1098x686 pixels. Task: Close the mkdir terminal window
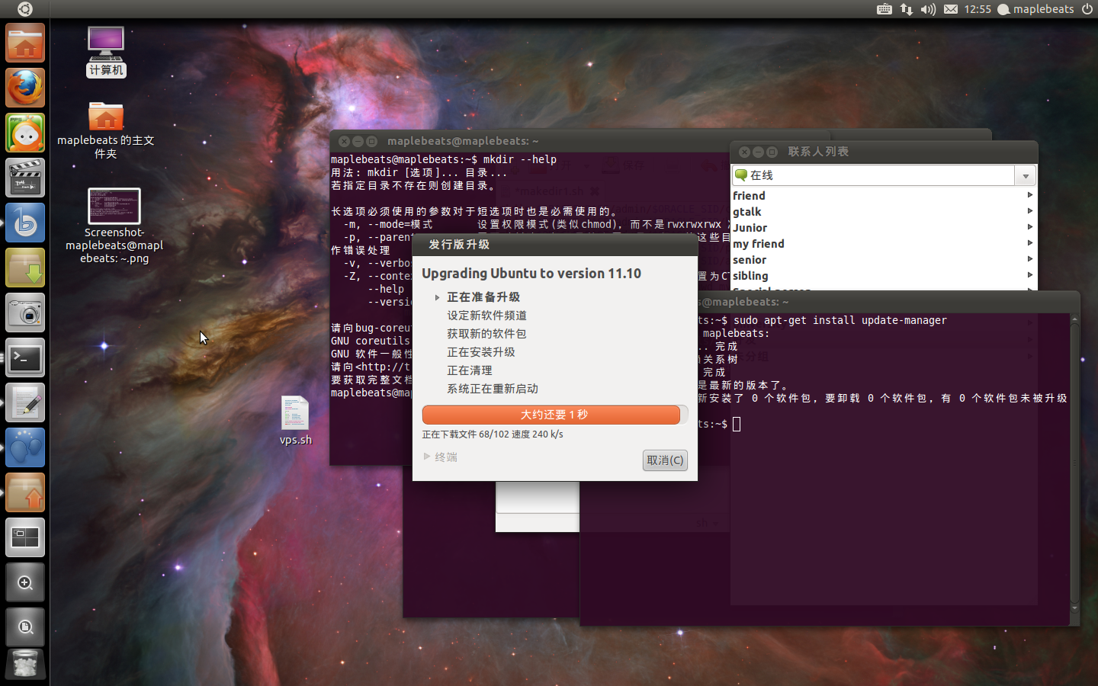344,141
